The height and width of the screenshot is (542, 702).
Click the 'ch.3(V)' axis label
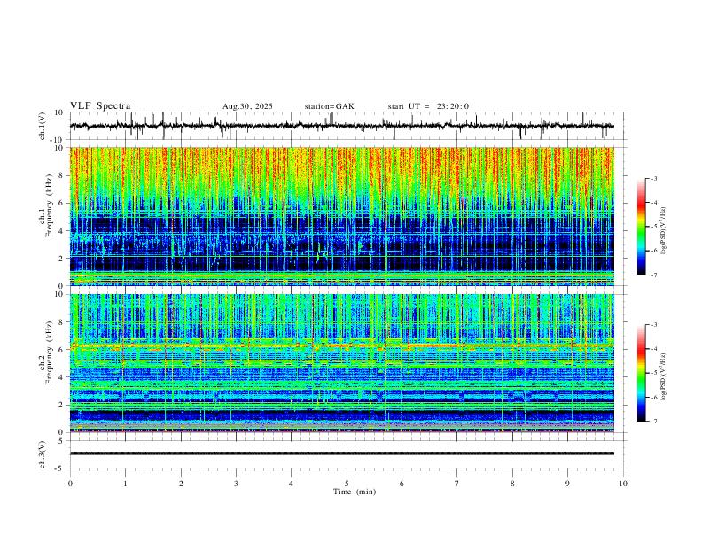point(43,454)
